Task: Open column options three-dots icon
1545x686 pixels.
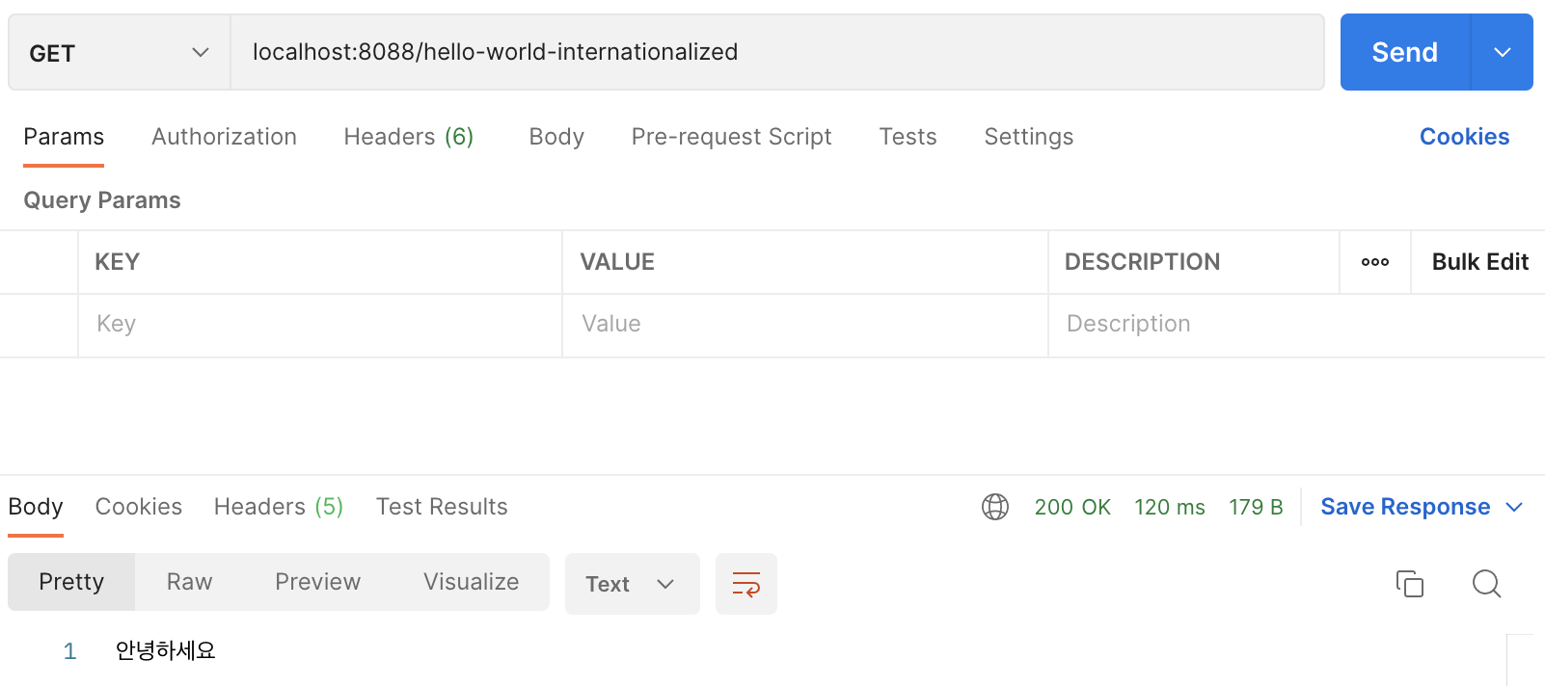Action: 1375,262
